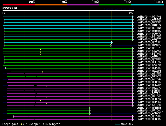
Task: Click the yellow gap marker on the UniRef100_A2ZYP8 row
Action: [x=42, y=72]
